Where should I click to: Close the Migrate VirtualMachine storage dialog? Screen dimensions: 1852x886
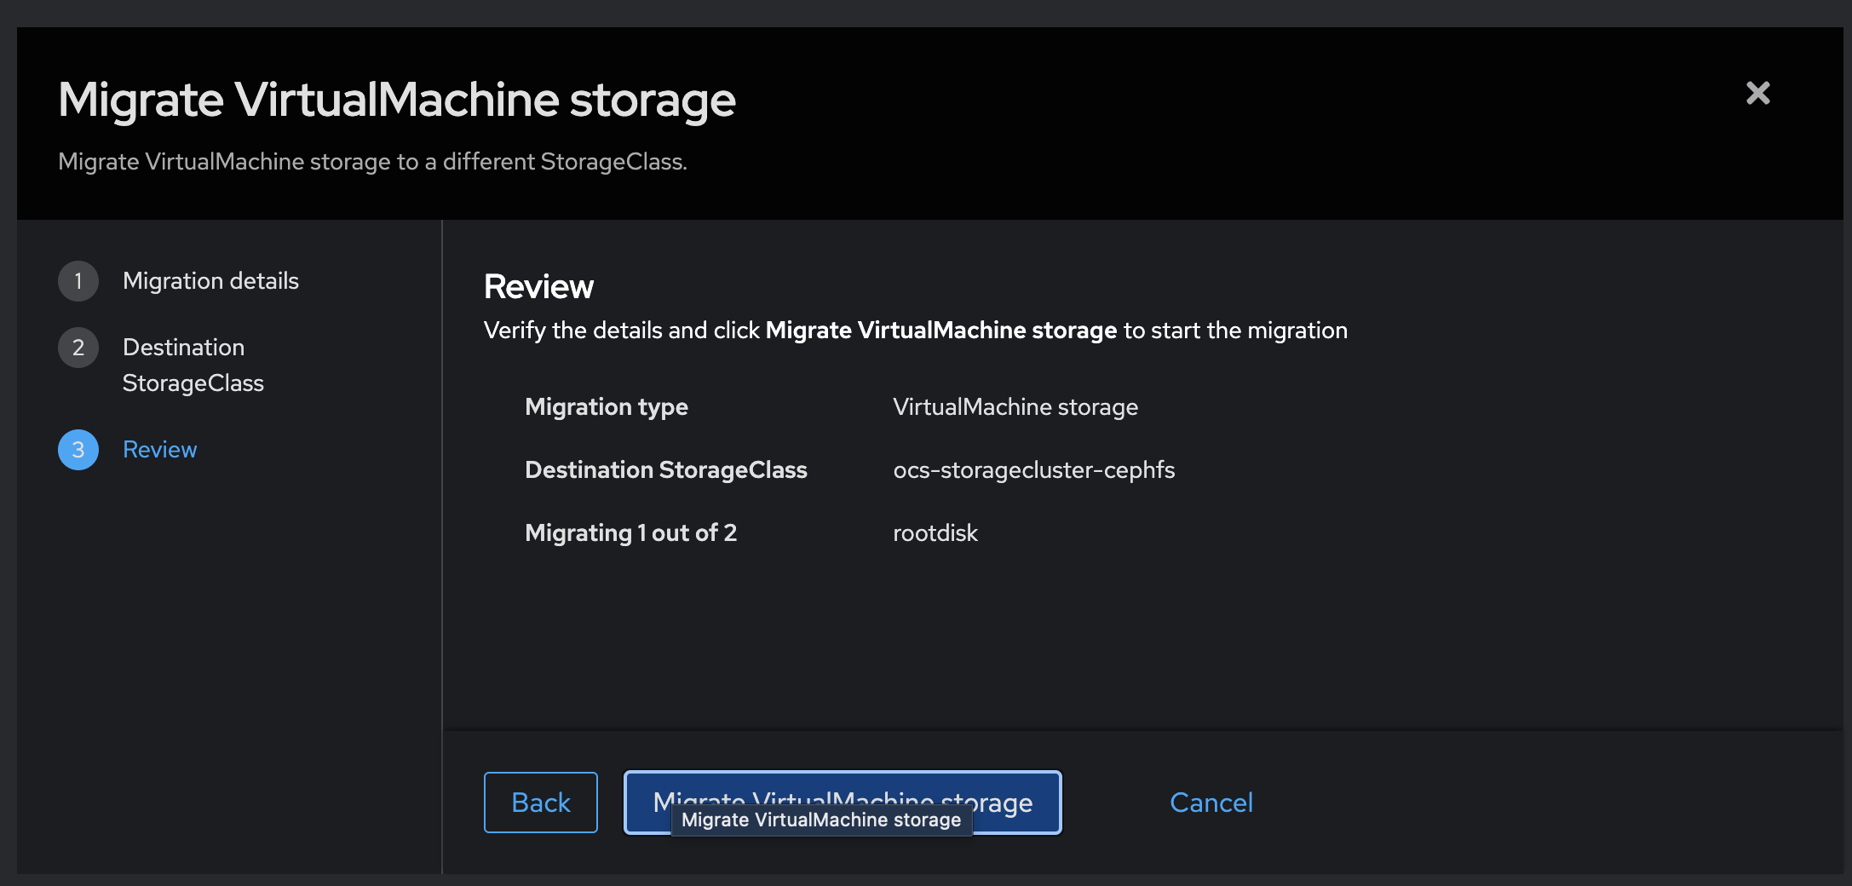1757,93
